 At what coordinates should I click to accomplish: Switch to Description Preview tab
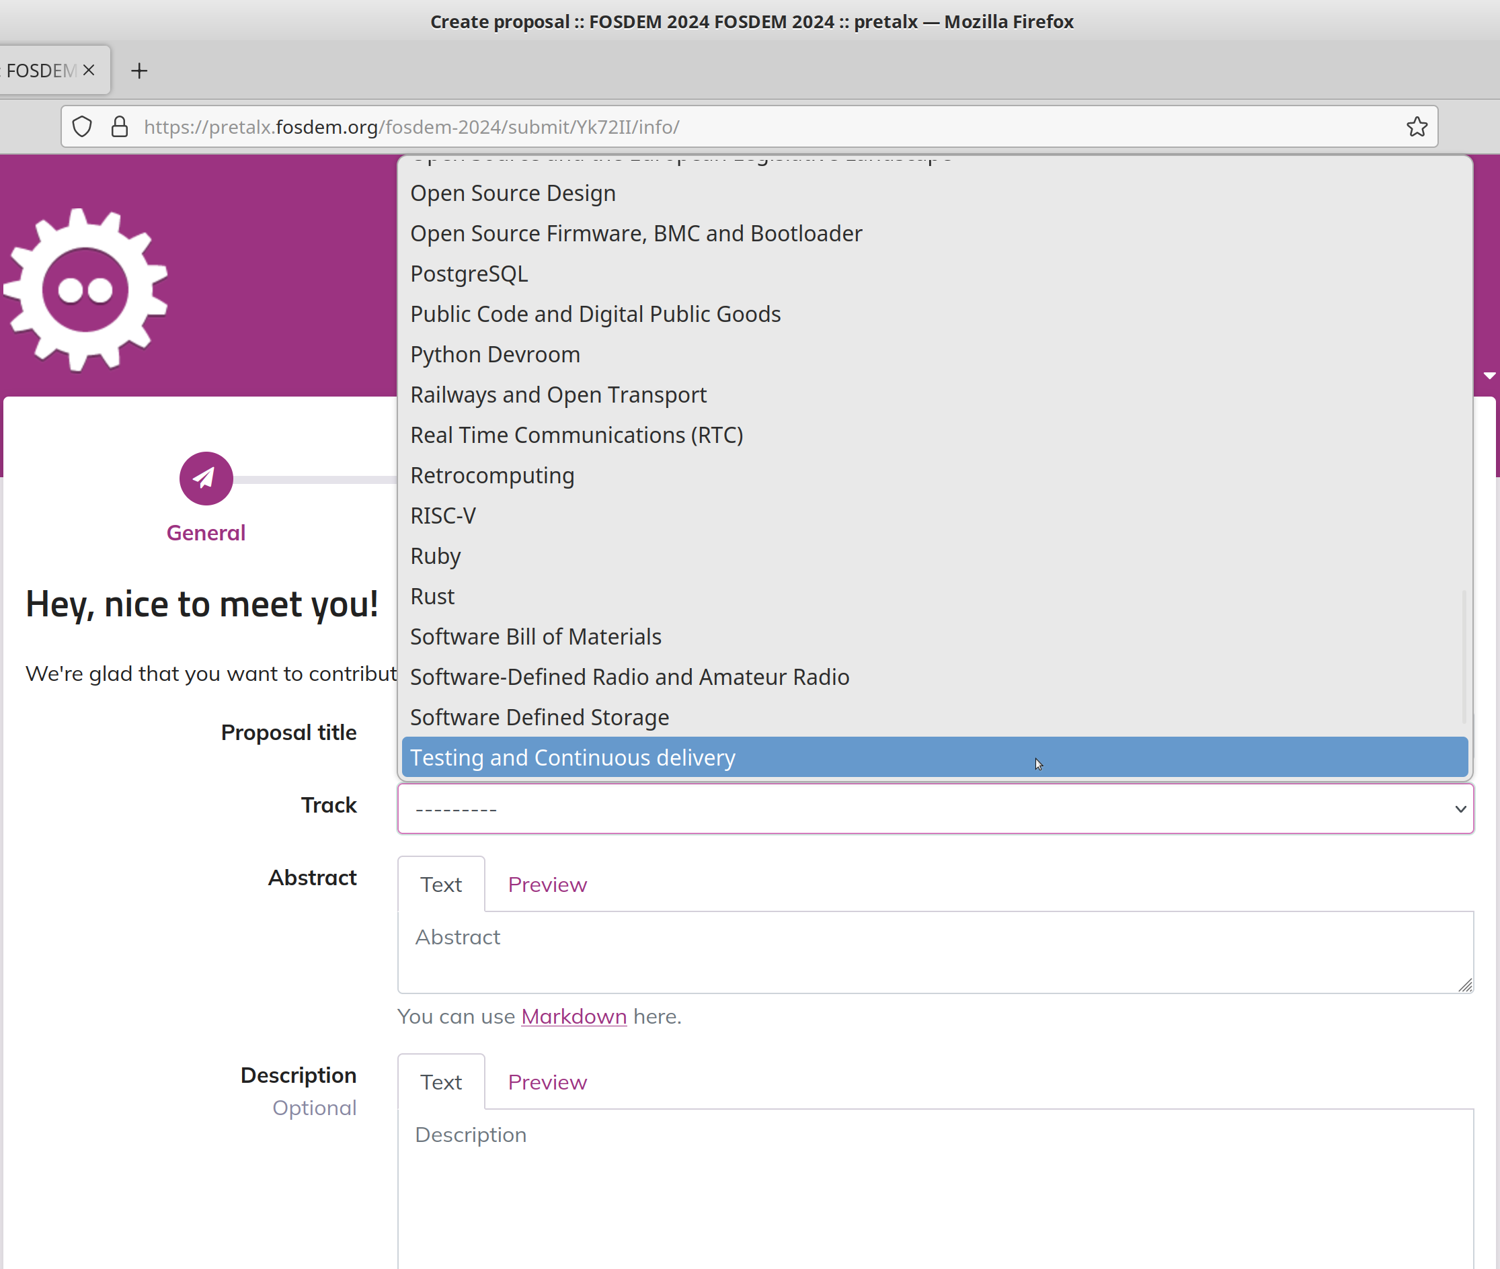pyautogui.click(x=547, y=1082)
